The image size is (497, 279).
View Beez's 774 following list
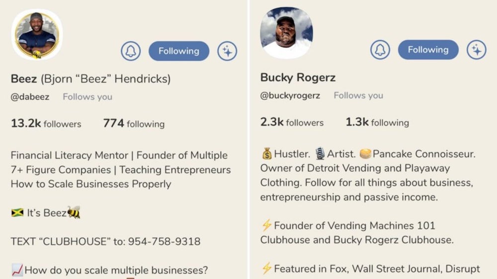coord(134,124)
